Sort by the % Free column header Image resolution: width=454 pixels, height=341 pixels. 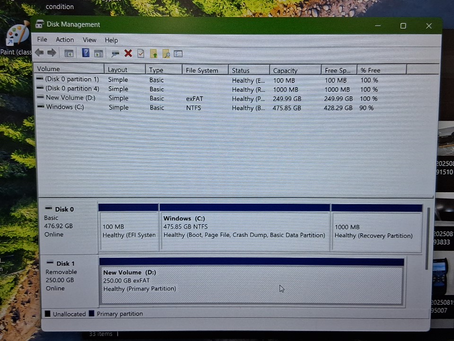382,70
